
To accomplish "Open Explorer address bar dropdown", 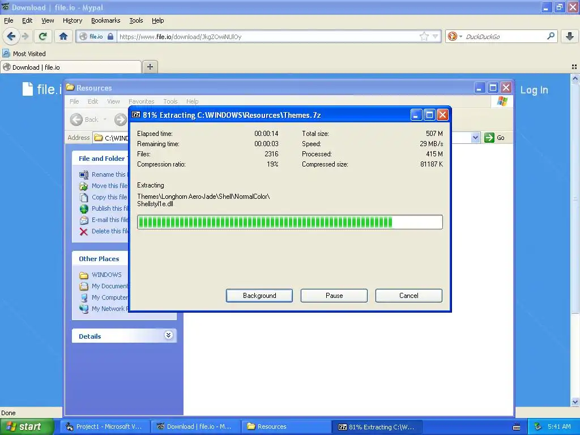I will 475,138.
